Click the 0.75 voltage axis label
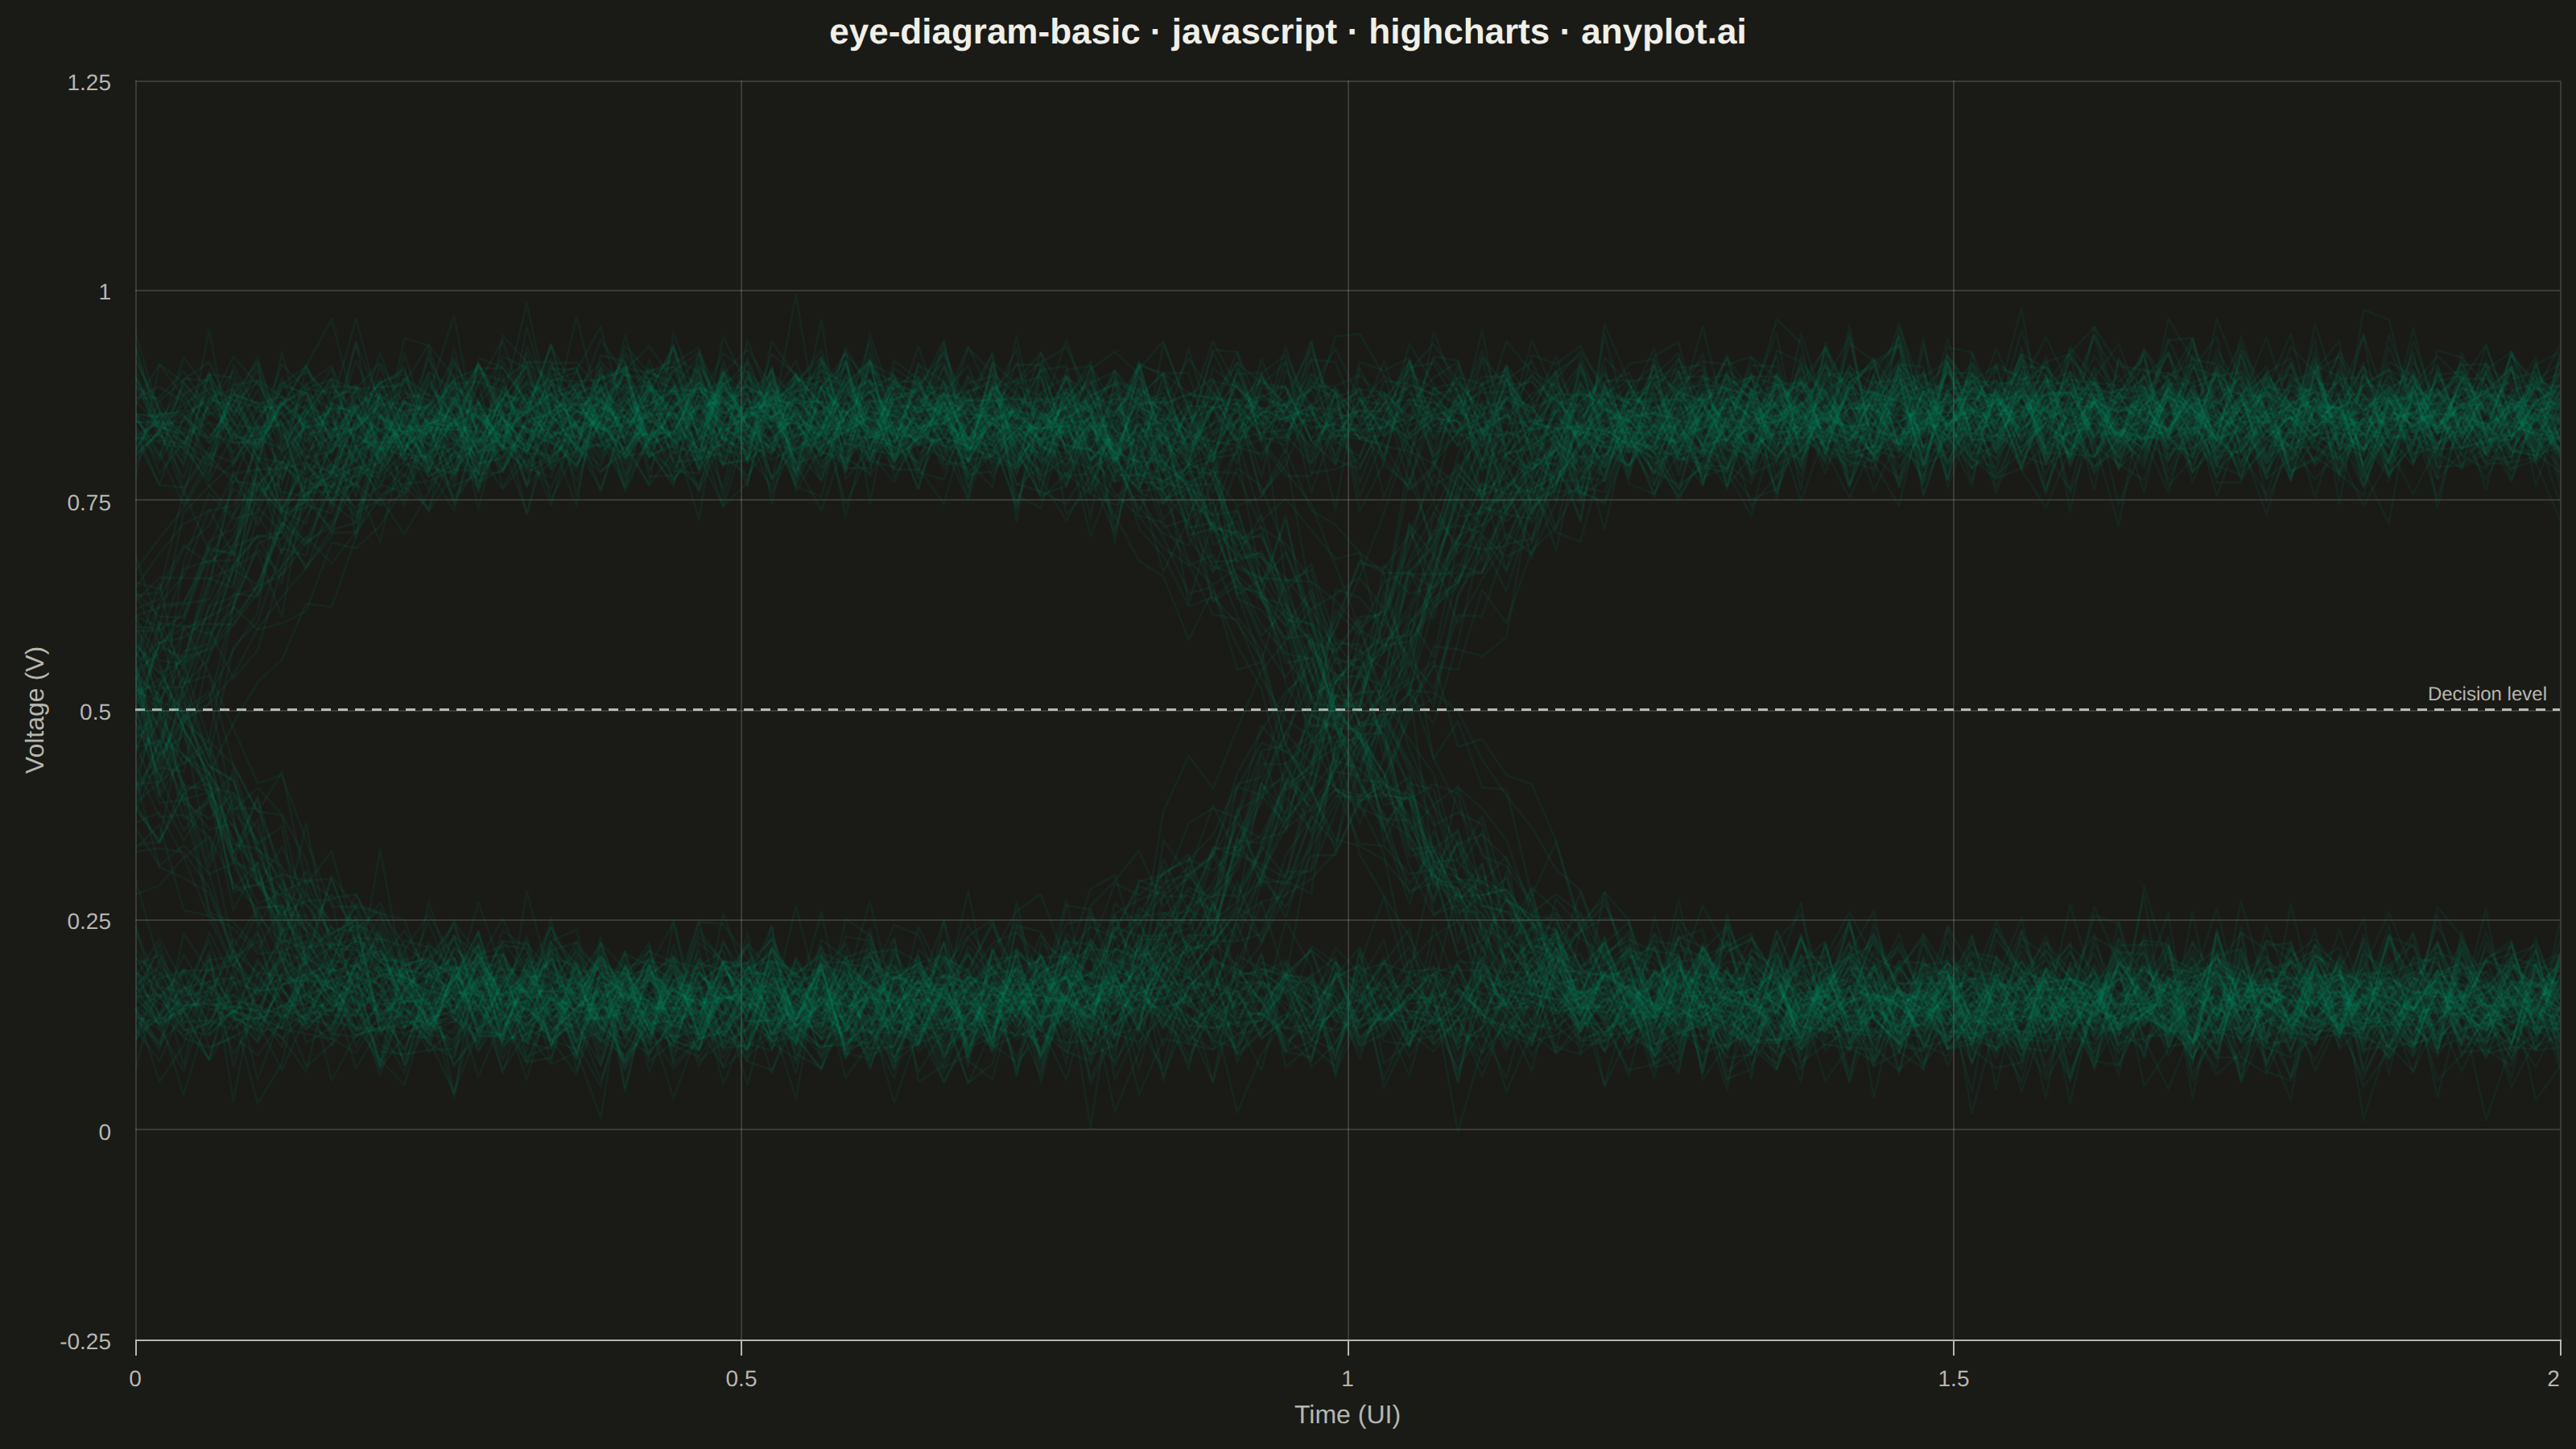2576x1449 pixels. (89, 503)
